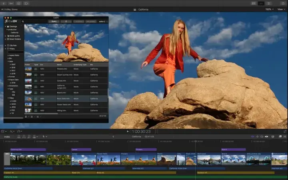Open the timeline Index tab

coord(7,136)
